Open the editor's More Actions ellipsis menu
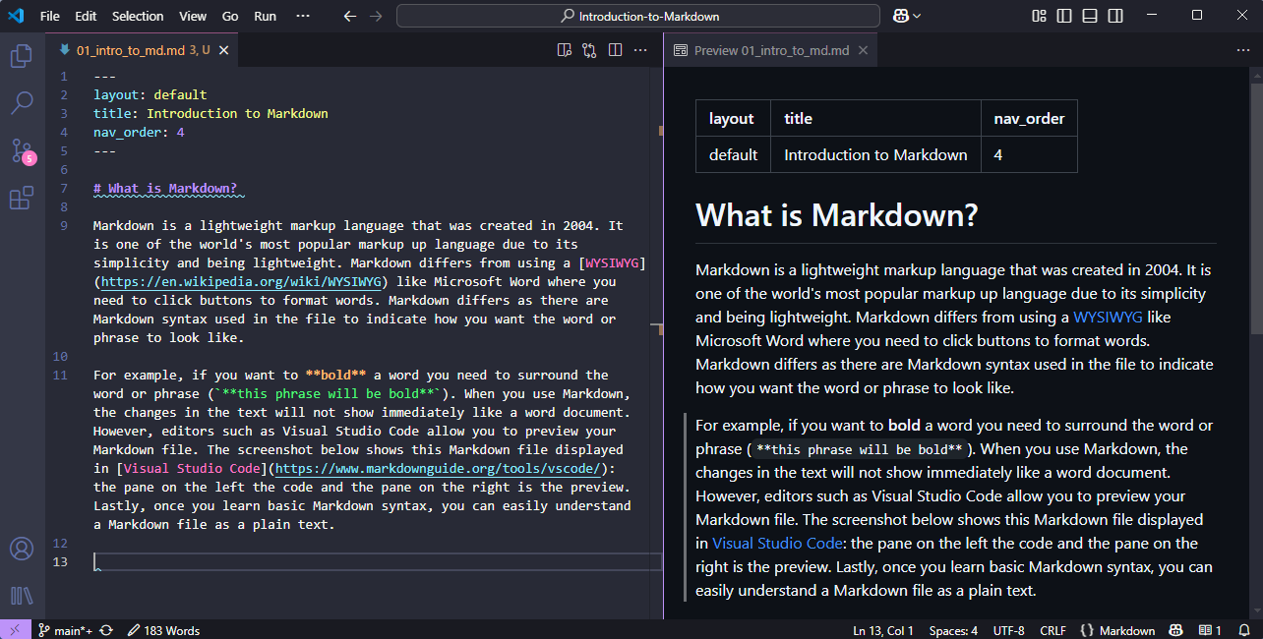Viewport: 1263px width, 639px height. pos(640,50)
